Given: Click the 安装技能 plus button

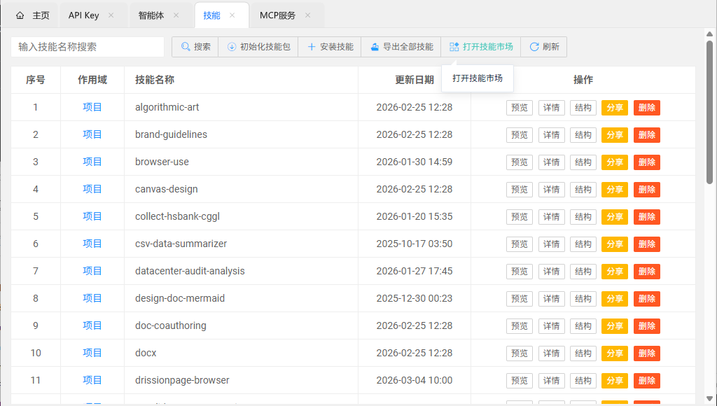Looking at the screenshot, I should [x=330, y=47].
